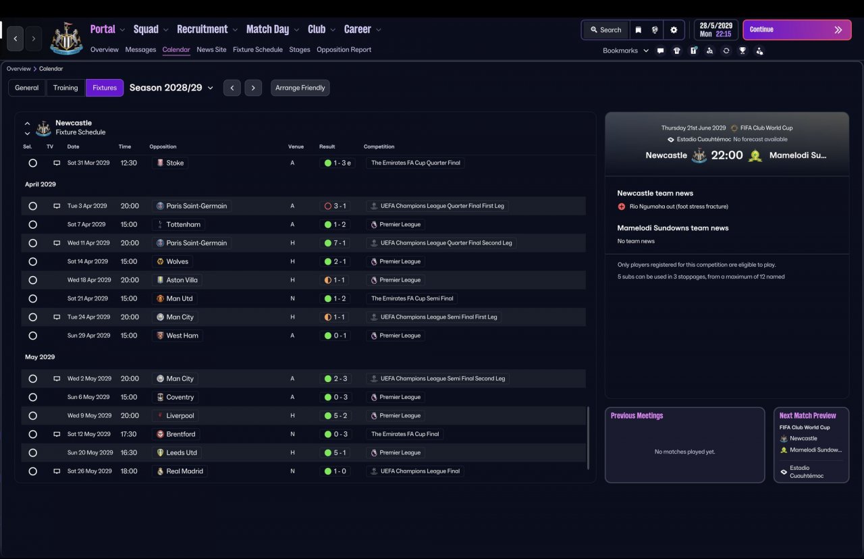Click the Continue button
This screenshot has height=559, width=864.
tap(797, 30)
